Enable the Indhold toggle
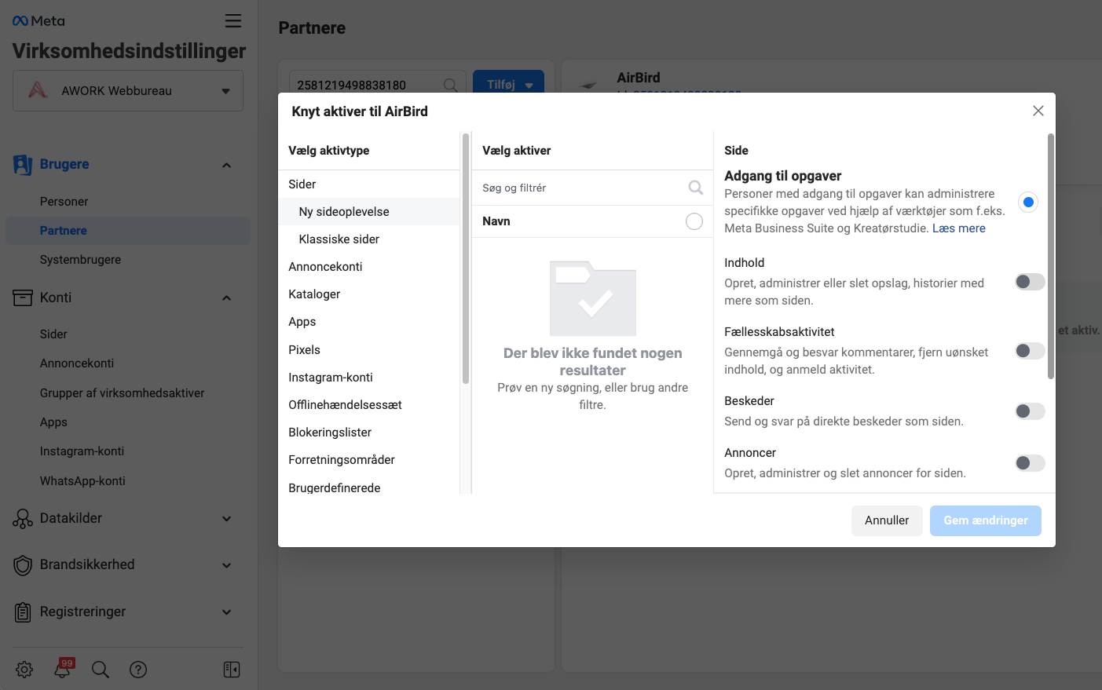 coord(1030,282)
